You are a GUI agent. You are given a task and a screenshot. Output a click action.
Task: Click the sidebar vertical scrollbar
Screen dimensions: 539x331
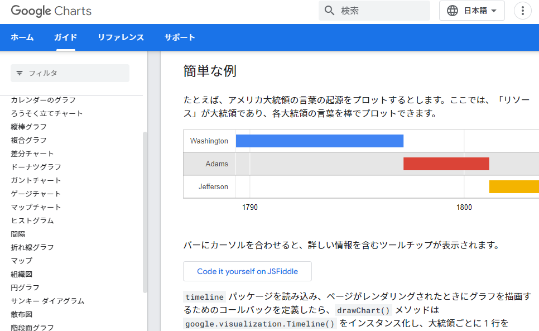click(145, 212)
